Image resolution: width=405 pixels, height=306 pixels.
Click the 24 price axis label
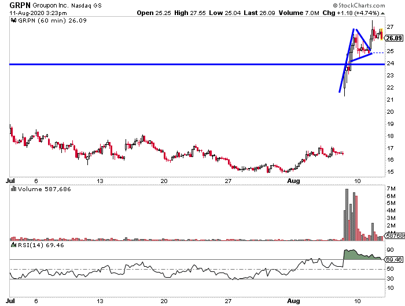391,63
